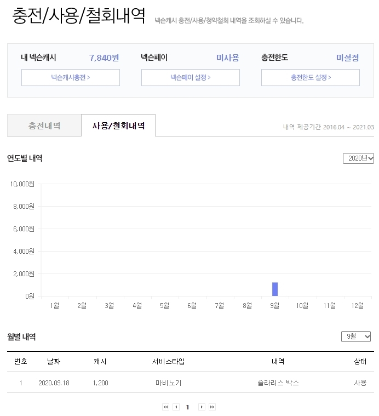Go to the first page of results
379x416 pixels.
[165, 407]
